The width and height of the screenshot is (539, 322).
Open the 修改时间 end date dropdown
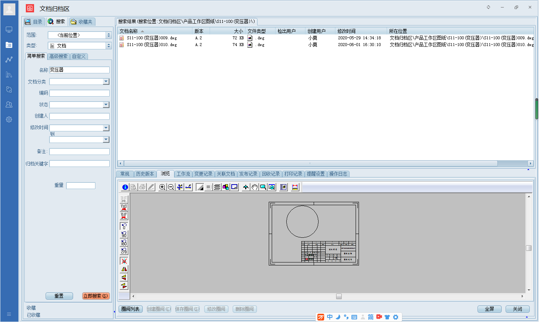(106, 140)
